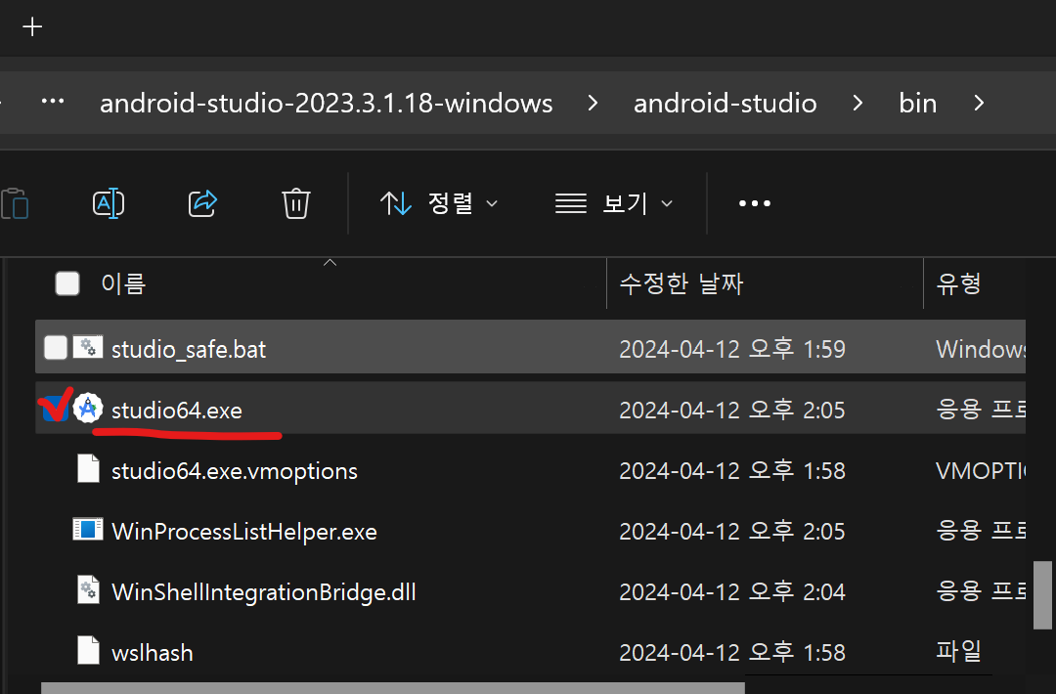Show hidden breadcrumb folders via ellipsis

(x=53, y=102)
